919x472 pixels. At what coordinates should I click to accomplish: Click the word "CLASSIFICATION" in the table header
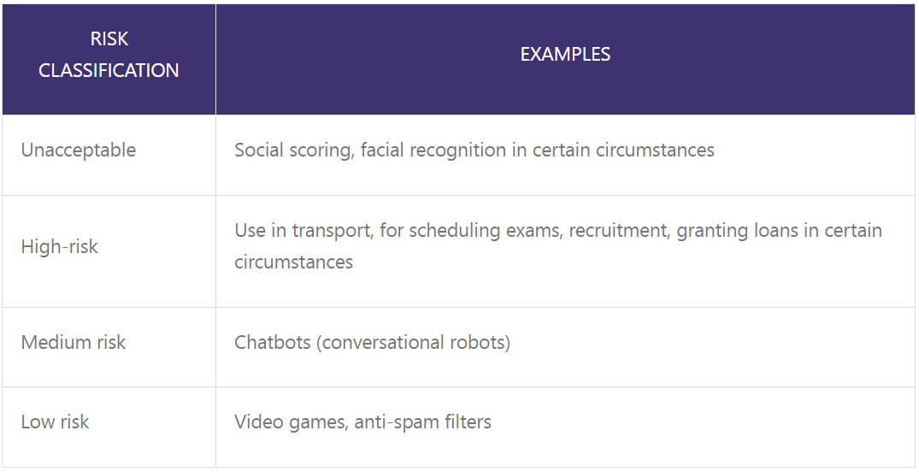point(109,71)
